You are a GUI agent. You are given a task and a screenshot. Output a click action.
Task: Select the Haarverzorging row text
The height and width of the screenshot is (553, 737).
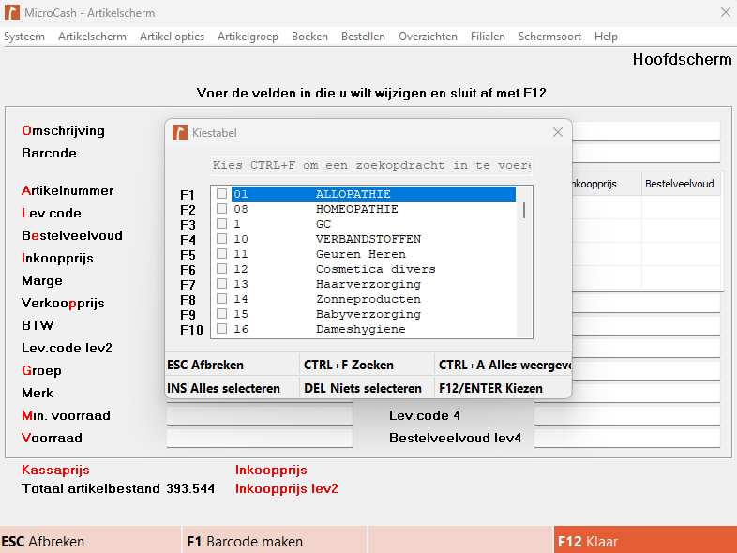pos(368,284)
